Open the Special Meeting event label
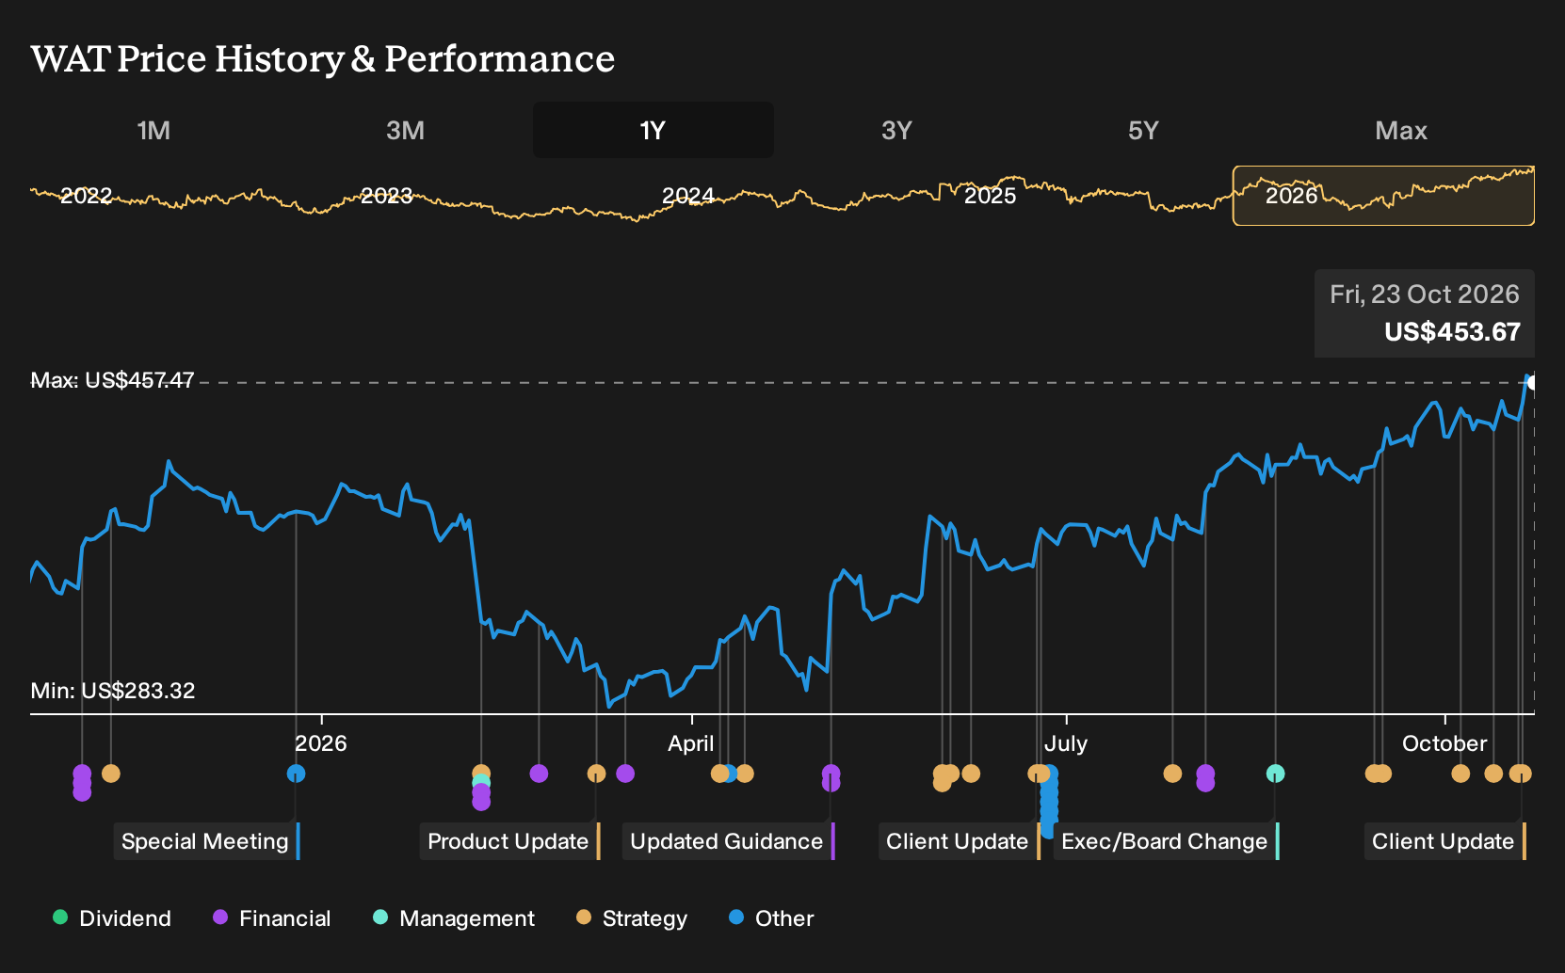 tap(205, 841)
